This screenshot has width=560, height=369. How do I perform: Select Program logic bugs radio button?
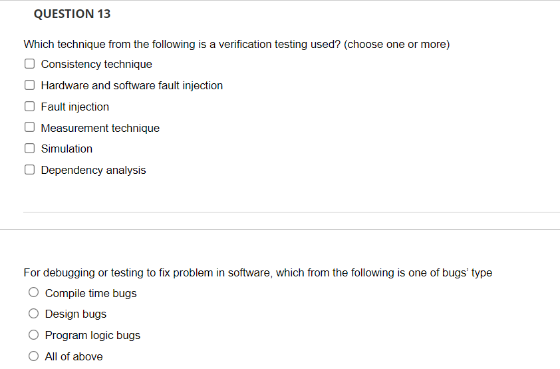click(x=33, y=335)
